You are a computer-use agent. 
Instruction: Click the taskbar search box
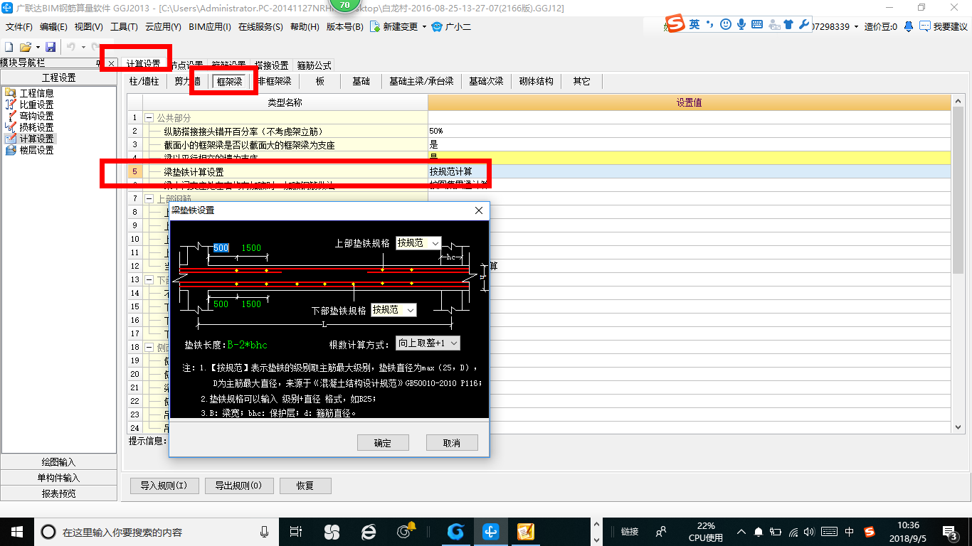coord(157,531)
